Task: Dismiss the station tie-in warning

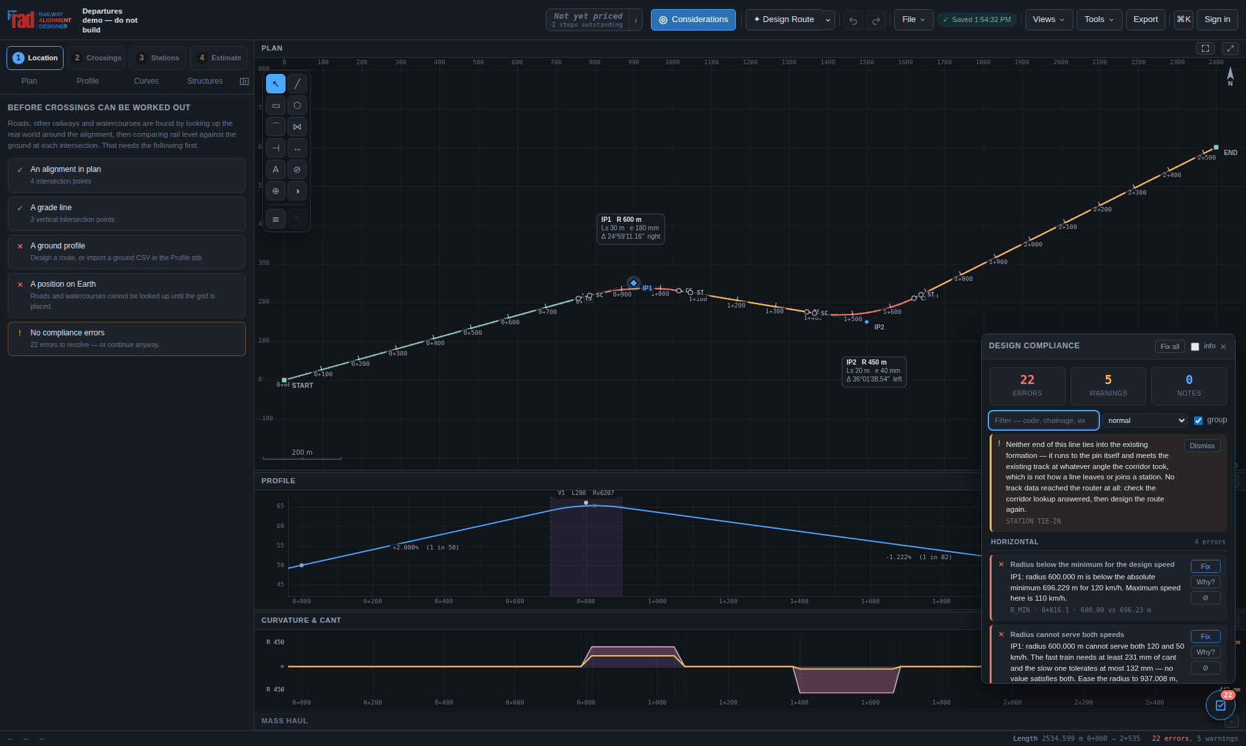Action: (x=1202, y=446)
